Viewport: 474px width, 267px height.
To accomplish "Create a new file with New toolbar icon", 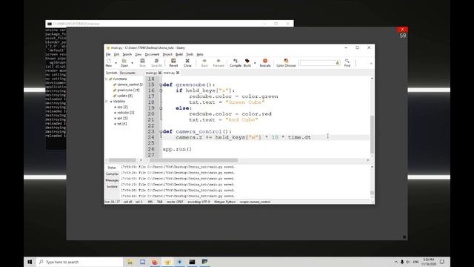I will [109, 62].
